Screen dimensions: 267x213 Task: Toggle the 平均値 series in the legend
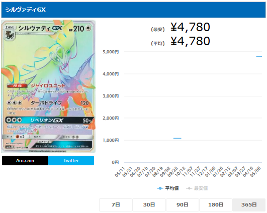(x=168, y=188)
